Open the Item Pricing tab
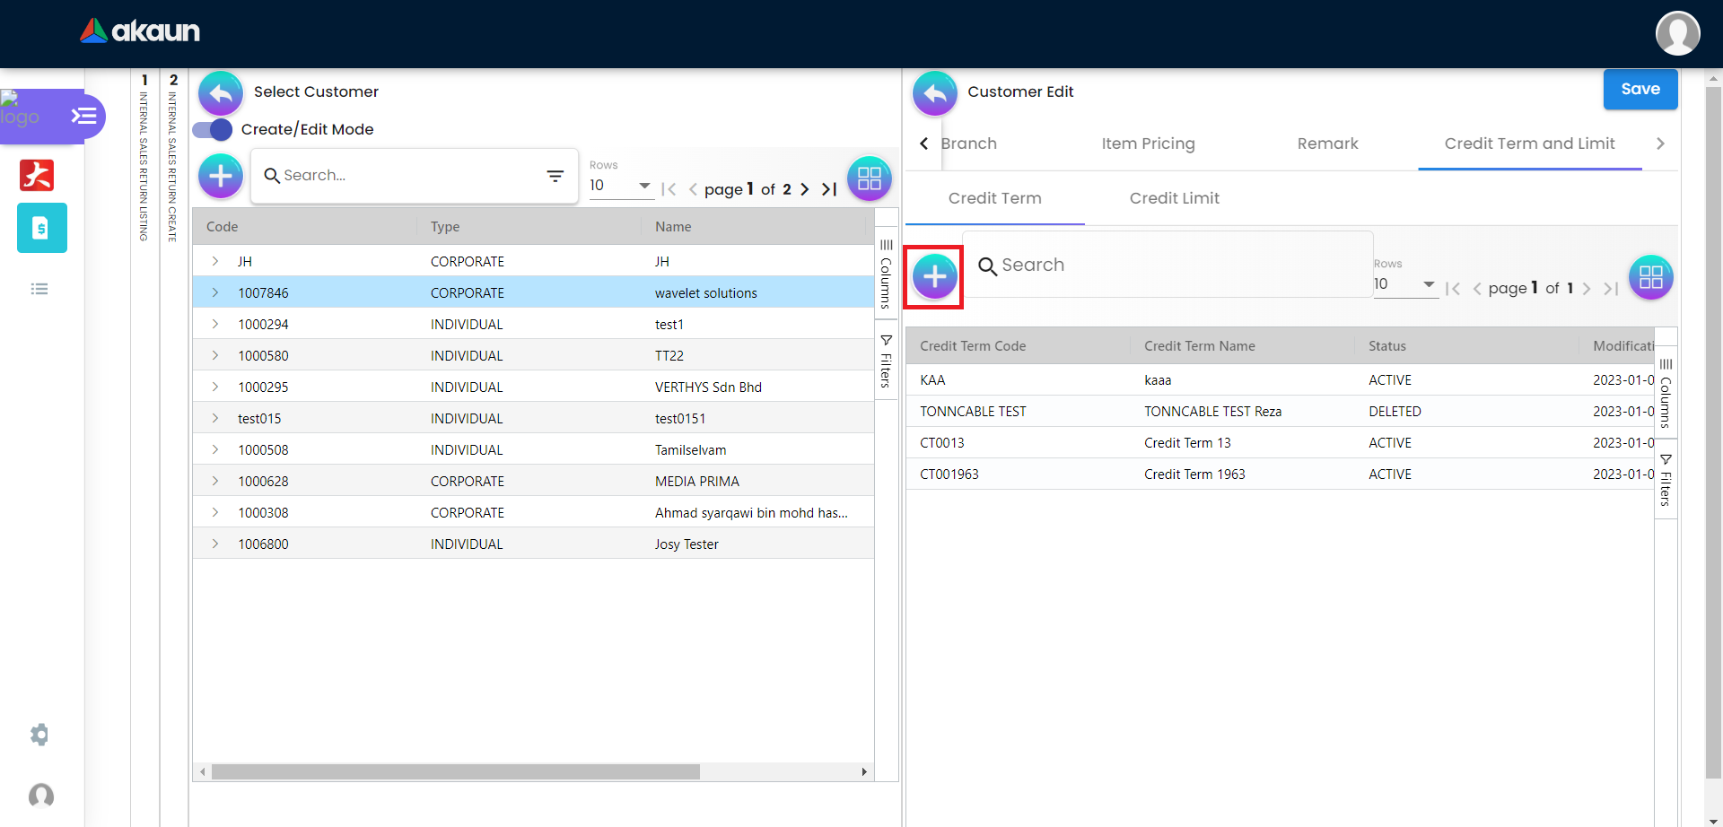The width and height of the screenshot is (1723, 827). coord(1148,144)
